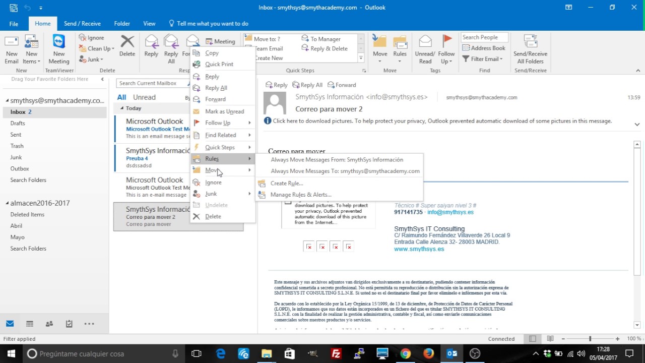Image resolution: width=645 pixels, height=363 pixels.
Task: Collapse the almacen2016-2017 folder tree
Action: pos(7,203)
